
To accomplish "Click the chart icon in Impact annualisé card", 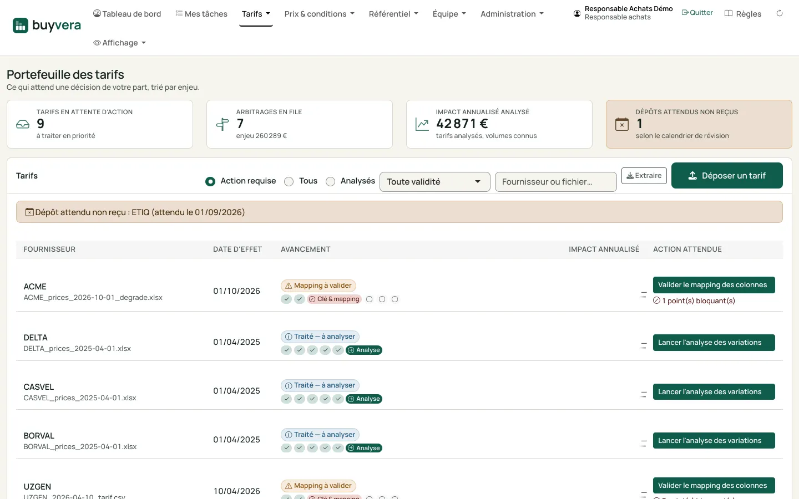I will pyautogui.click(x=422, y=124).
